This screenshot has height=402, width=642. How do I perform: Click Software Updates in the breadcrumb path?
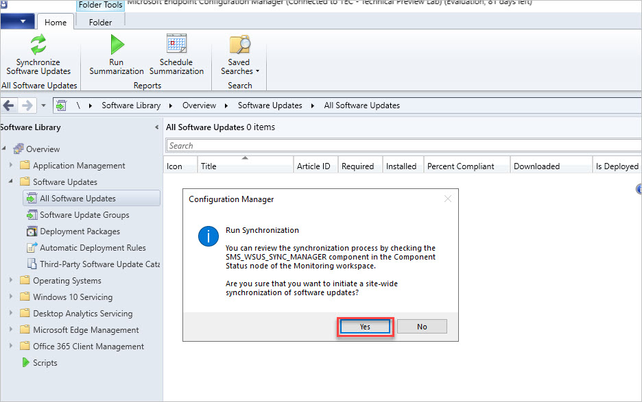pos(270,105)
